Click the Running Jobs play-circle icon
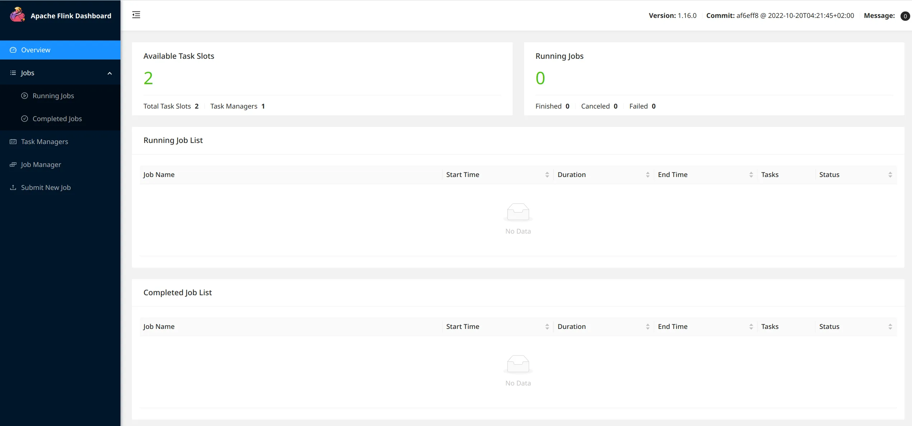Screen dimensions: 912x426 click(24, 96)
